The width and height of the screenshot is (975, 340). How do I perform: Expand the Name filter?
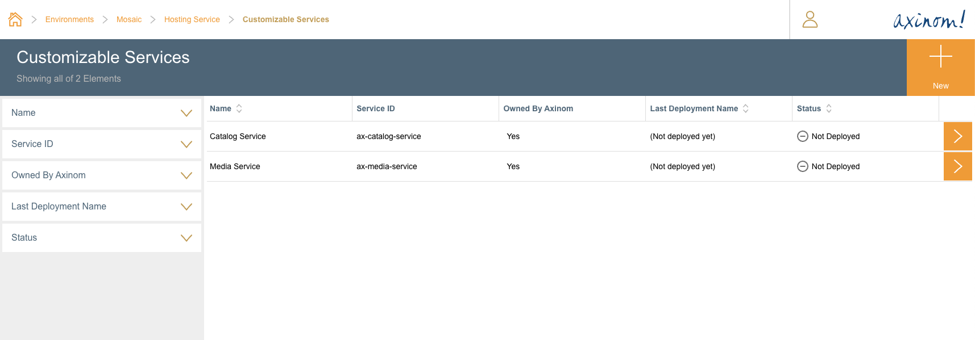[186, 113]
